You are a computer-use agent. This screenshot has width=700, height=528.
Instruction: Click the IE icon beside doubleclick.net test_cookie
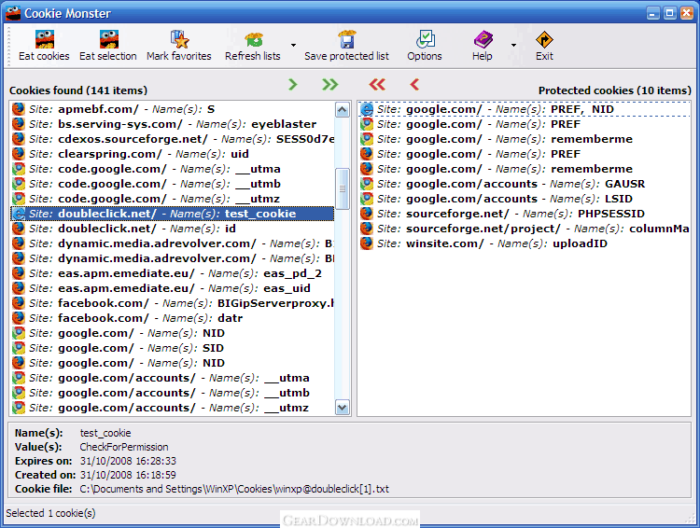click(x=19, y=214)
